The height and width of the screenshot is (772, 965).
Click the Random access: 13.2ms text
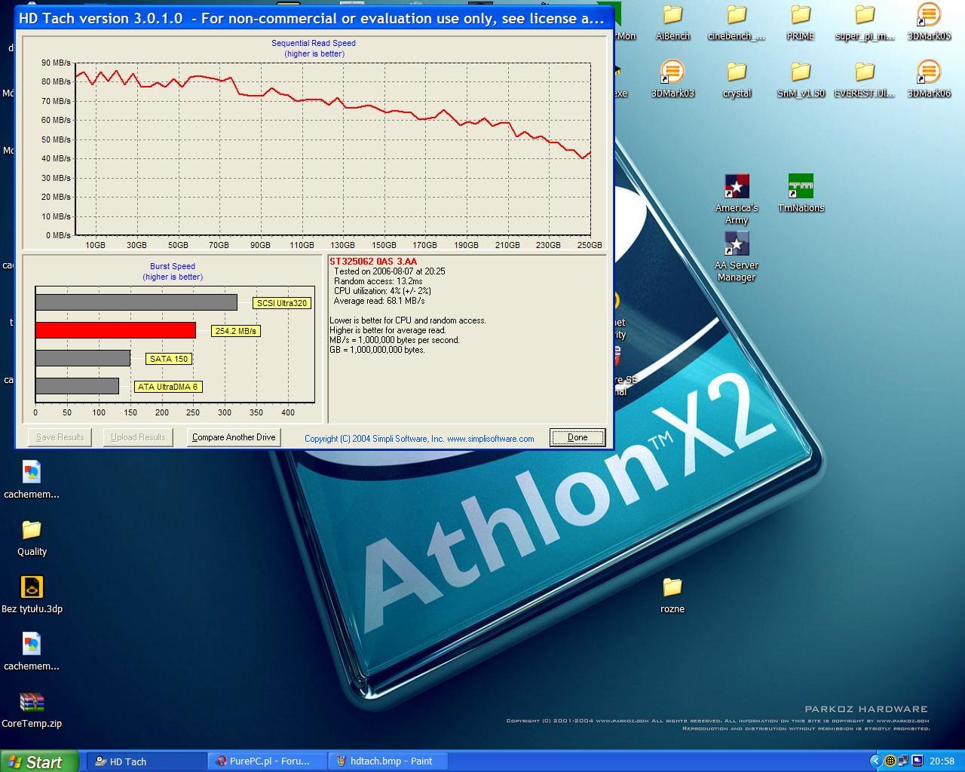pos(378,281)
